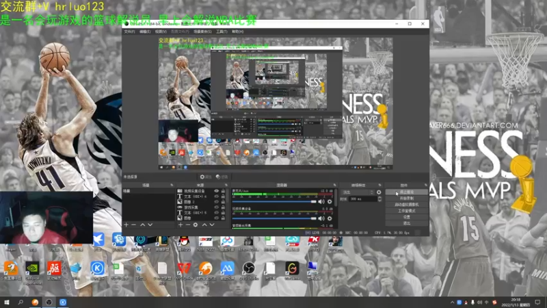Open the scene transition properties gear
The height and width of the screenshot is (308, 547).
[x=379, y=192]
